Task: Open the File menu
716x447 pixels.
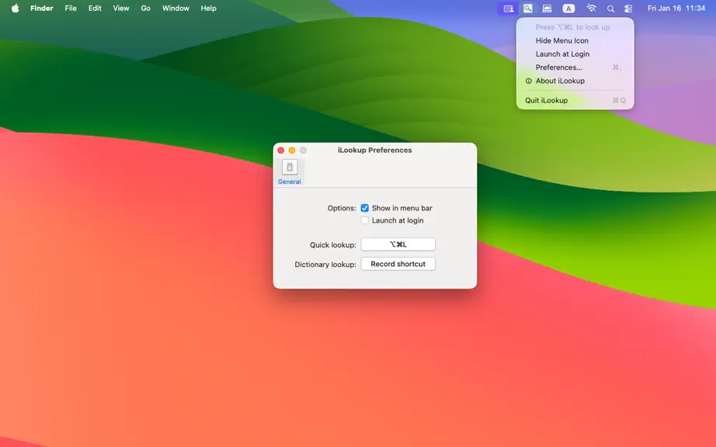Action: 71,9
